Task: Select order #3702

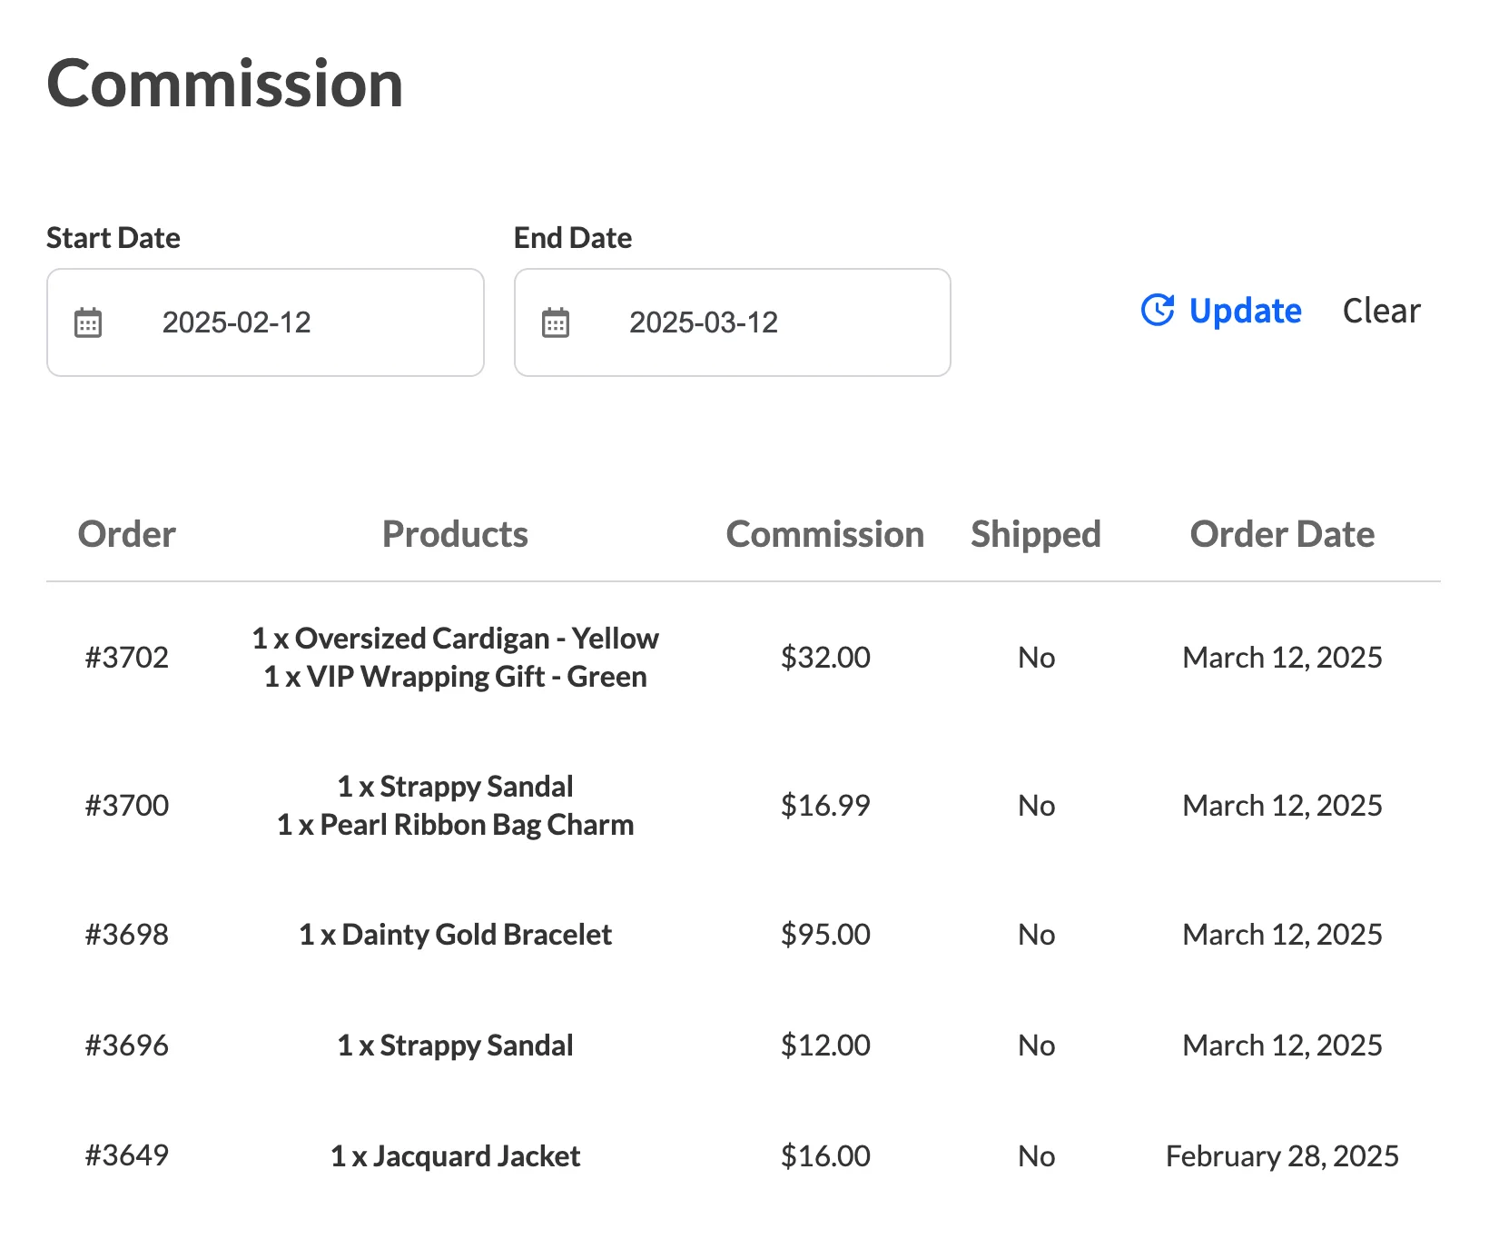Action: click(x=126, y=657)
